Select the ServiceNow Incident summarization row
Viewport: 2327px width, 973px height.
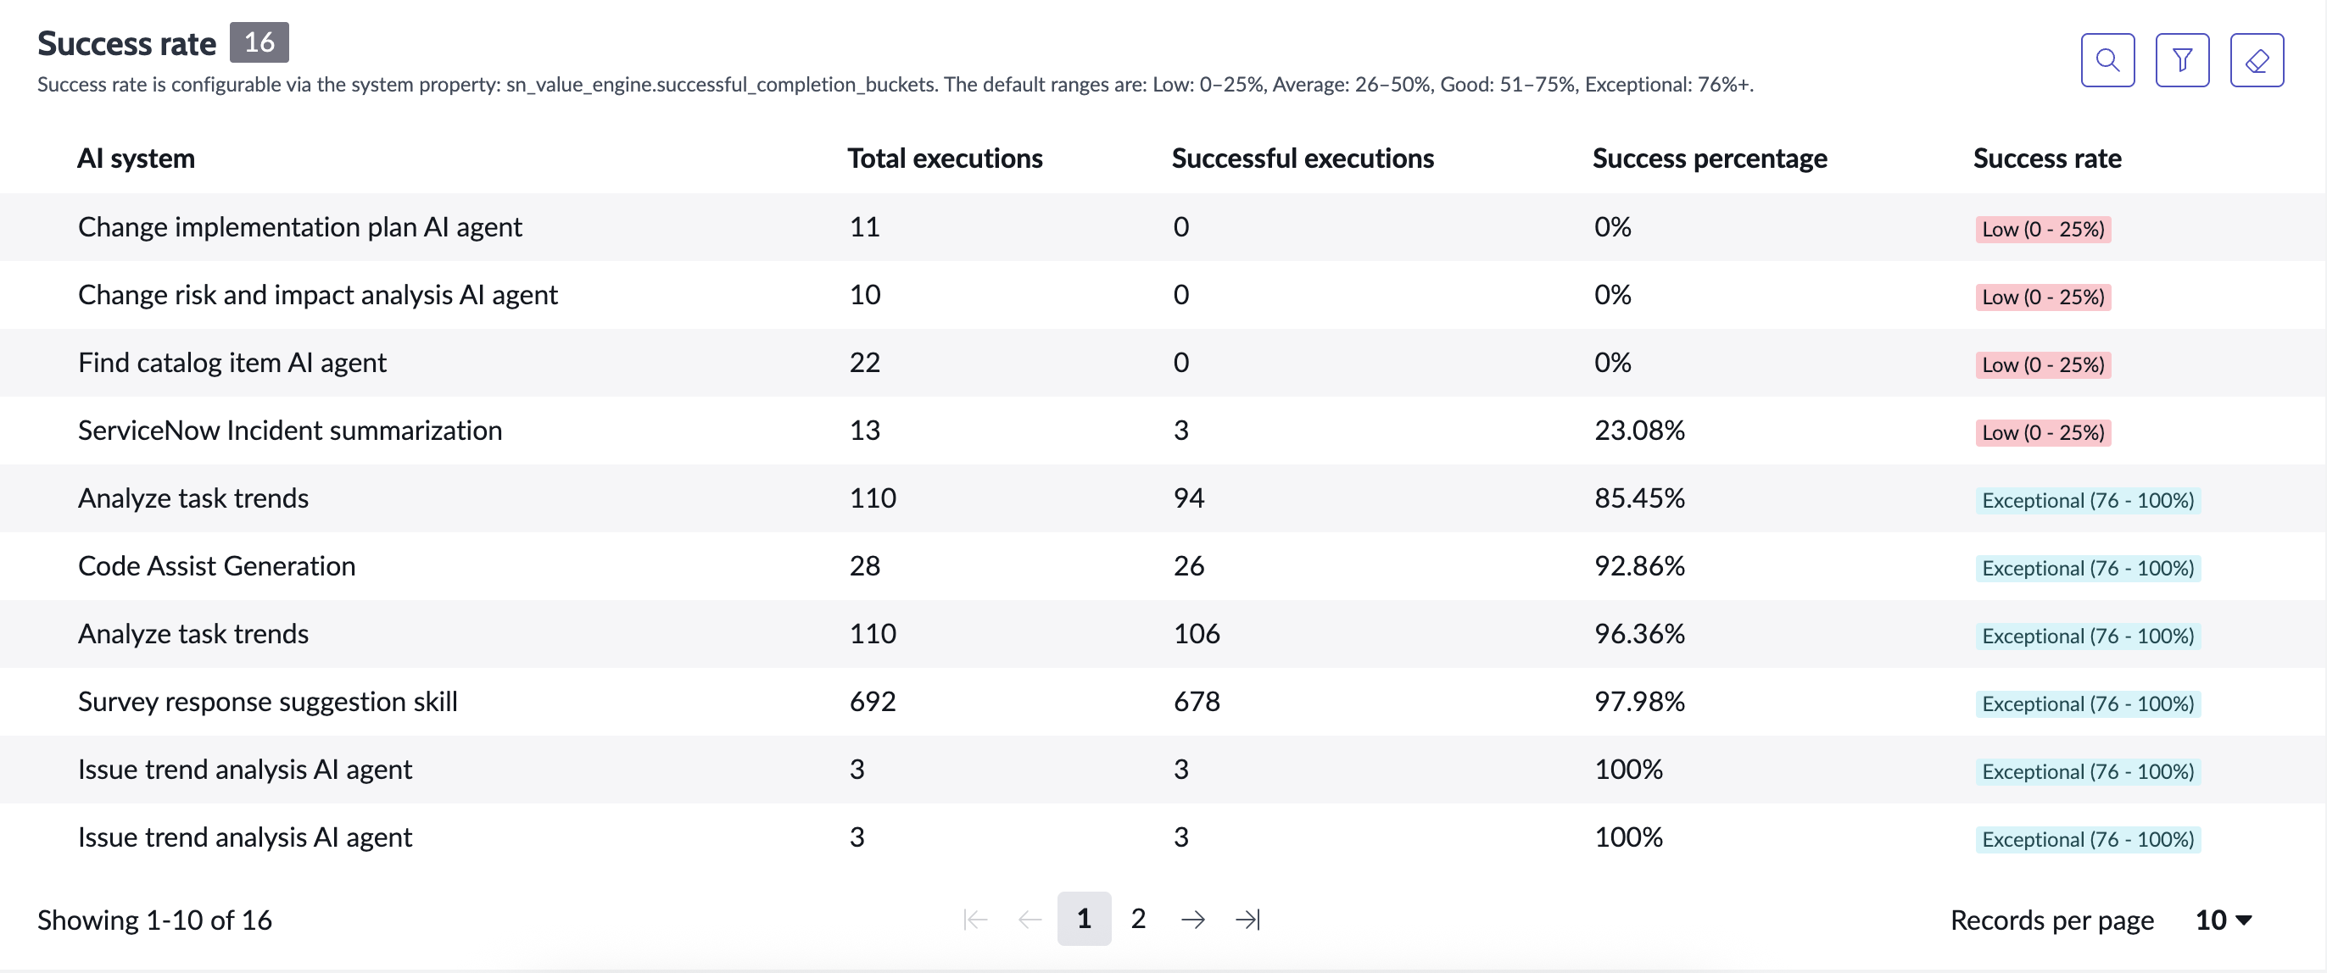click(1163, 431)
